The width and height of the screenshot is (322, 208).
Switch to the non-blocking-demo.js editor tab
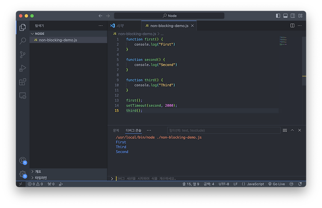169,26
